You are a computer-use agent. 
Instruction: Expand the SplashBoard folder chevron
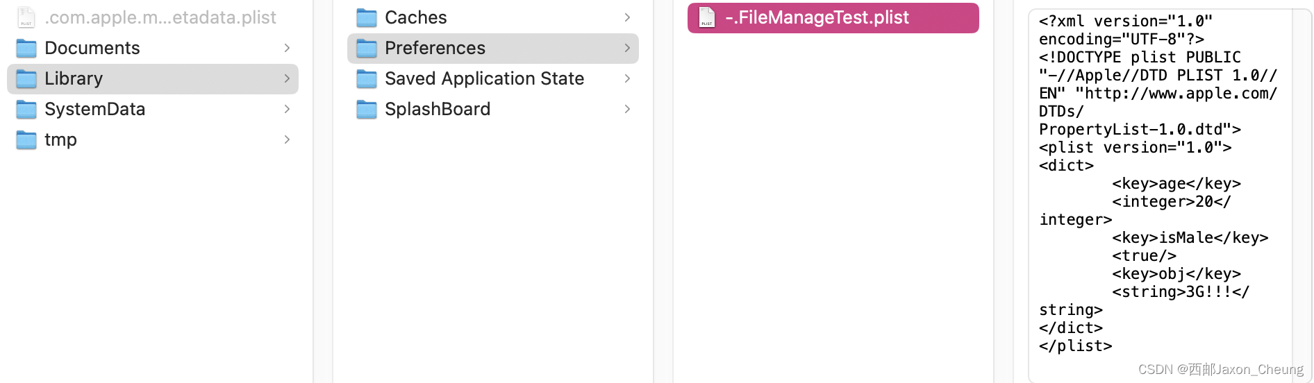pyautogui.click(x=627, y=109)
